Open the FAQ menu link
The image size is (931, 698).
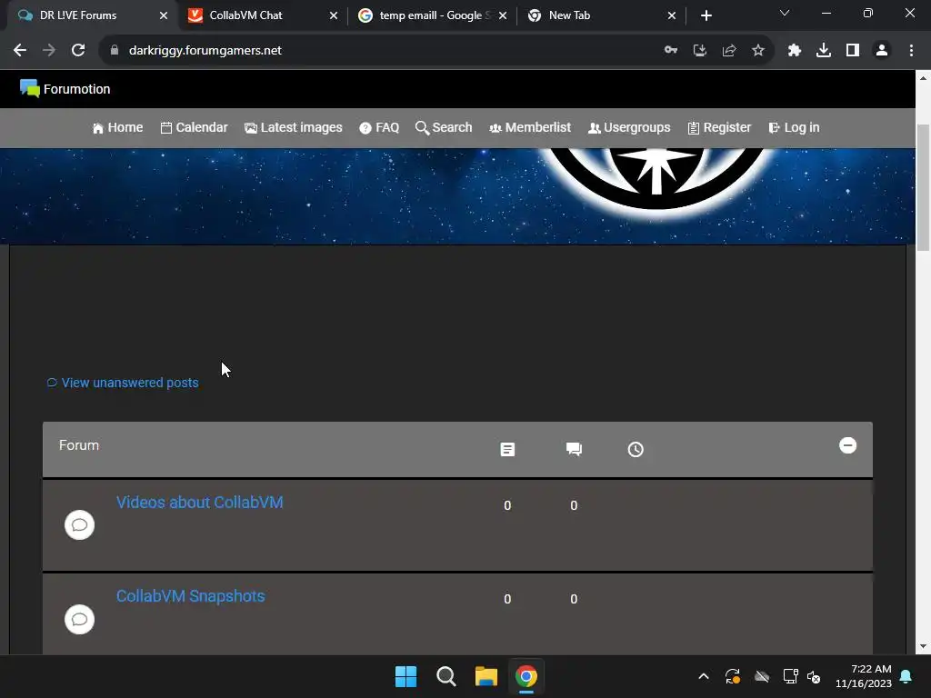click(x=379, y=127)
